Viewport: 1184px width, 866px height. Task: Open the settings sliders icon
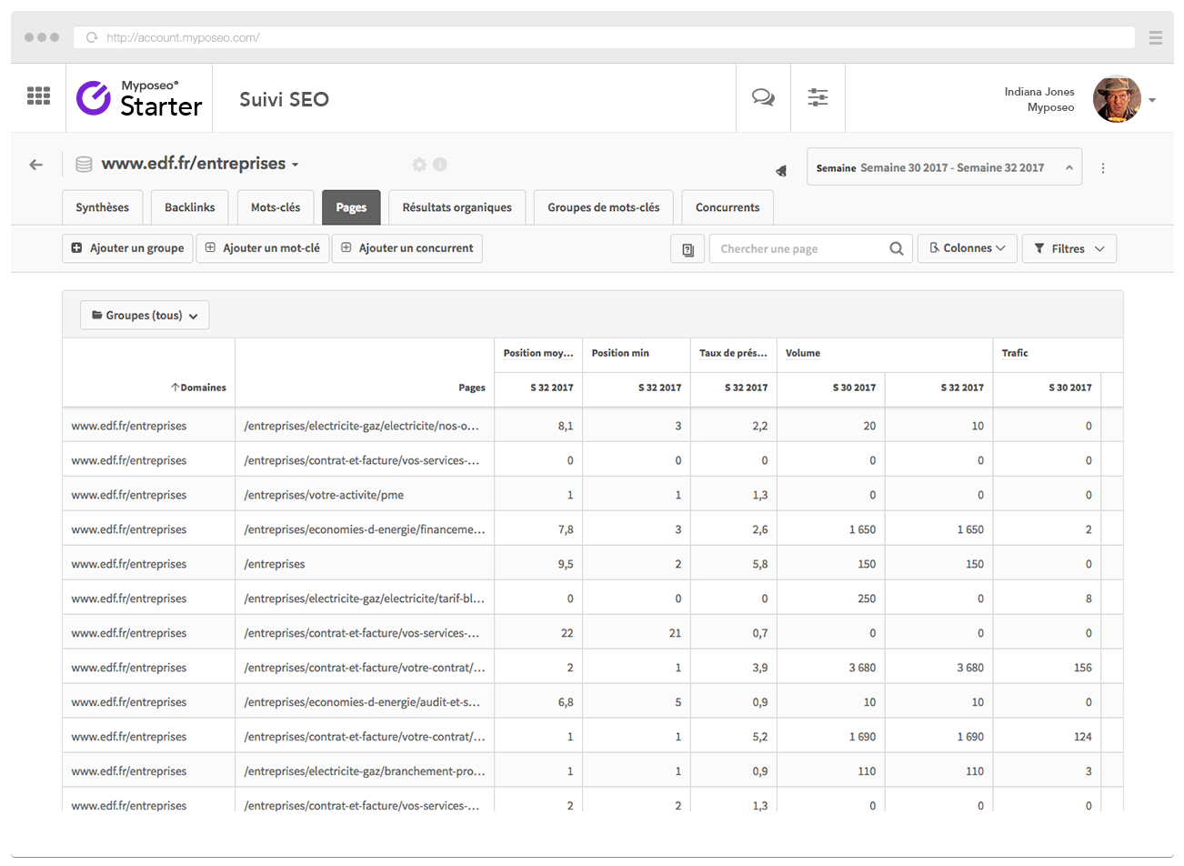[x=818, y=97]
